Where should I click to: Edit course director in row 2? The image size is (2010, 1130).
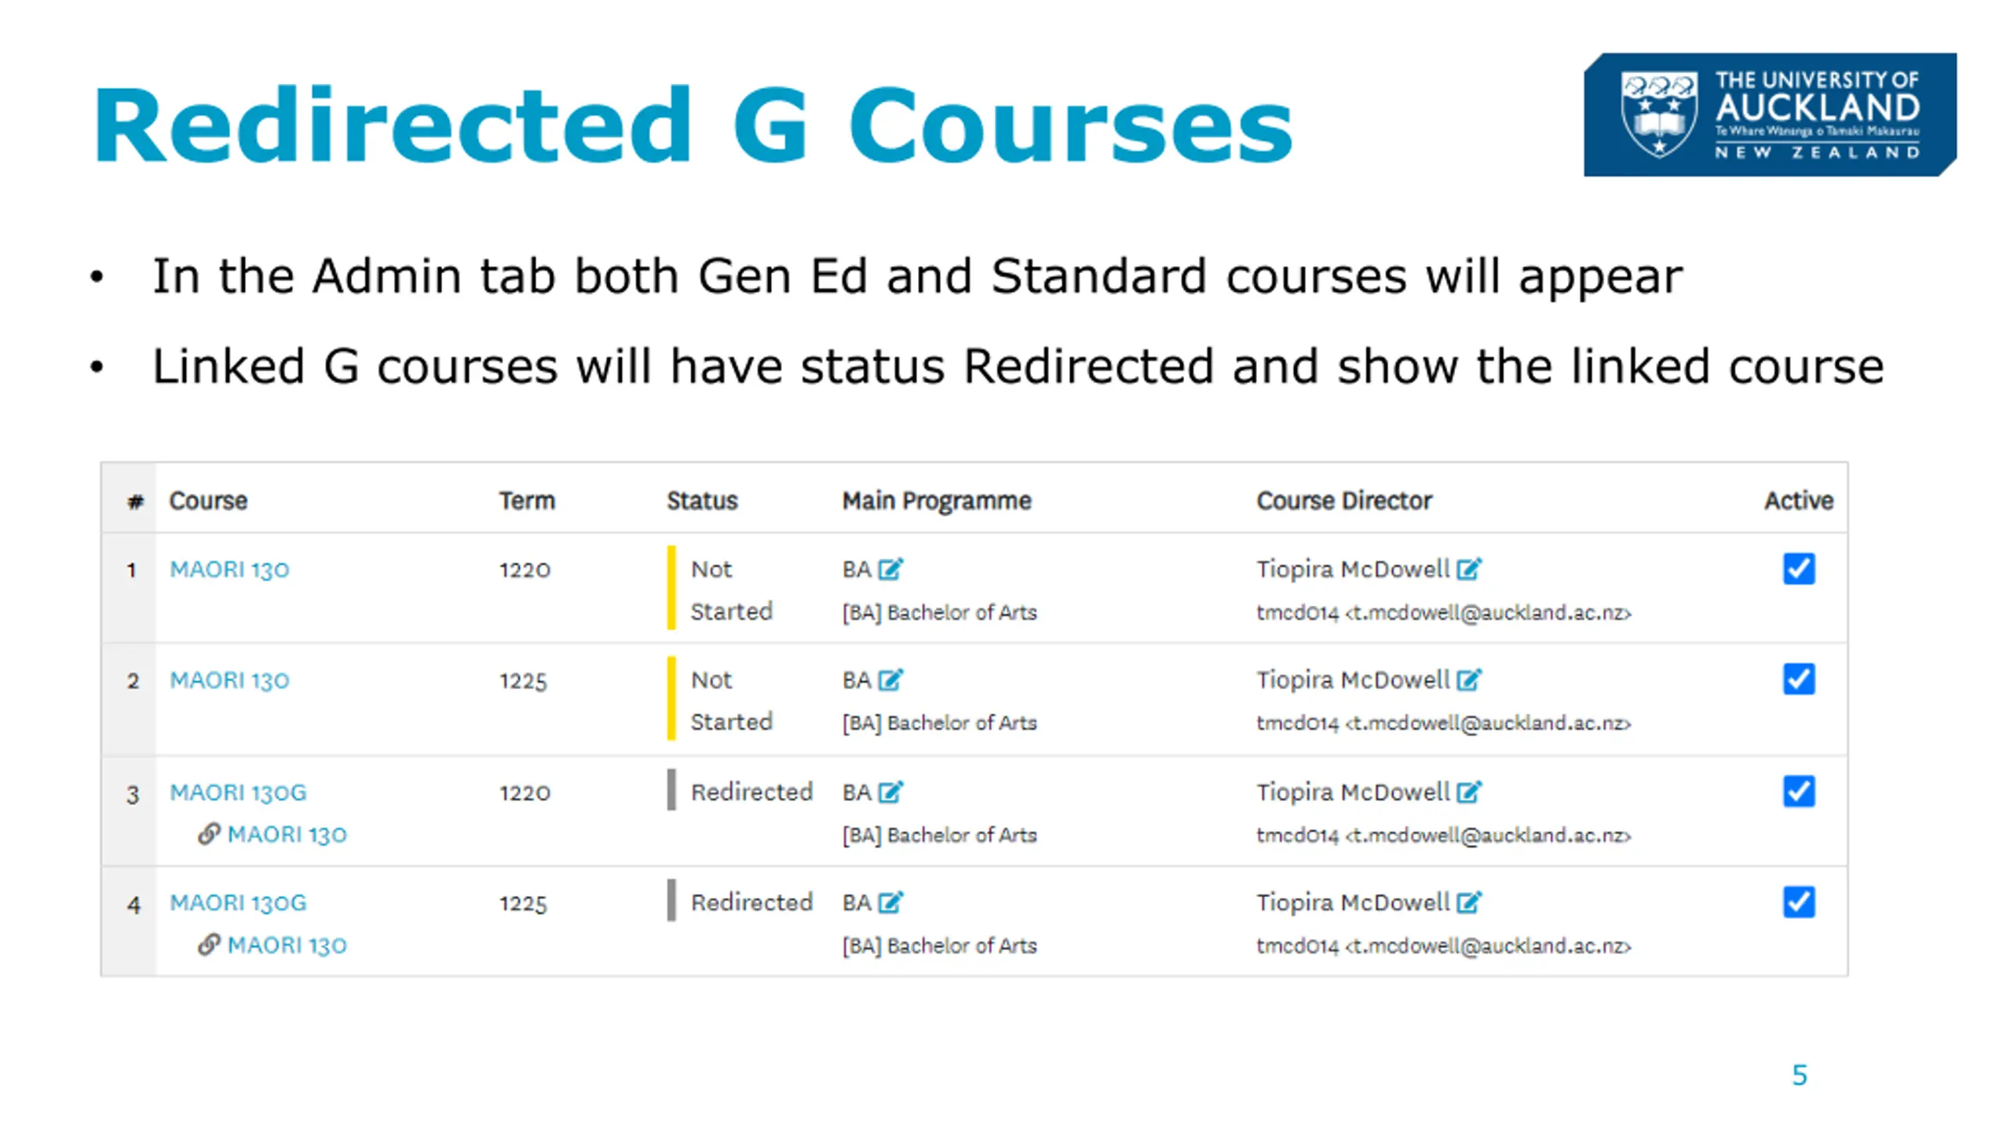click(1468, 680)
